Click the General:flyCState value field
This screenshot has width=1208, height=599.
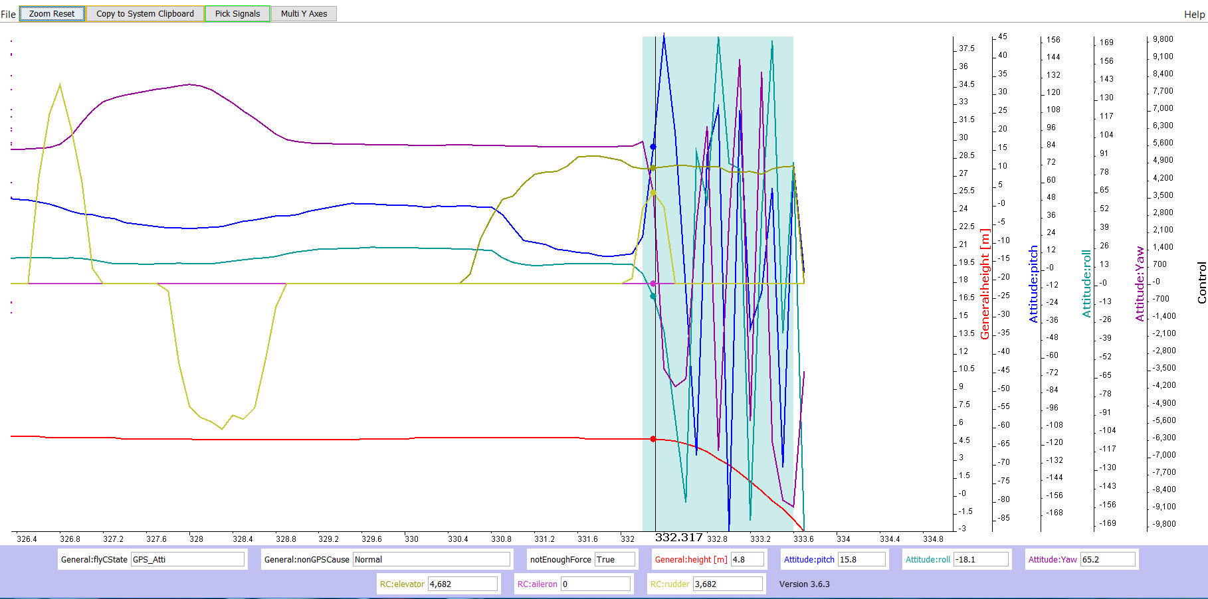pyautogui.click(x=187, y=559)
